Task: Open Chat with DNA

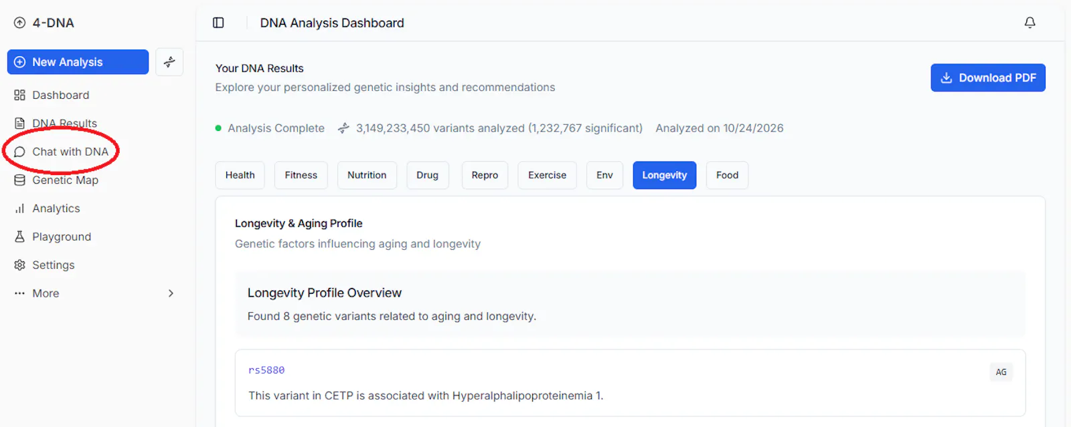Action: [x=70, y=152]
